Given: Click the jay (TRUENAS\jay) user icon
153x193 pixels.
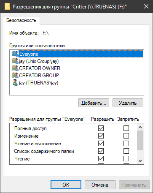Looking at the screenshot, I should [x=15, y=82].
